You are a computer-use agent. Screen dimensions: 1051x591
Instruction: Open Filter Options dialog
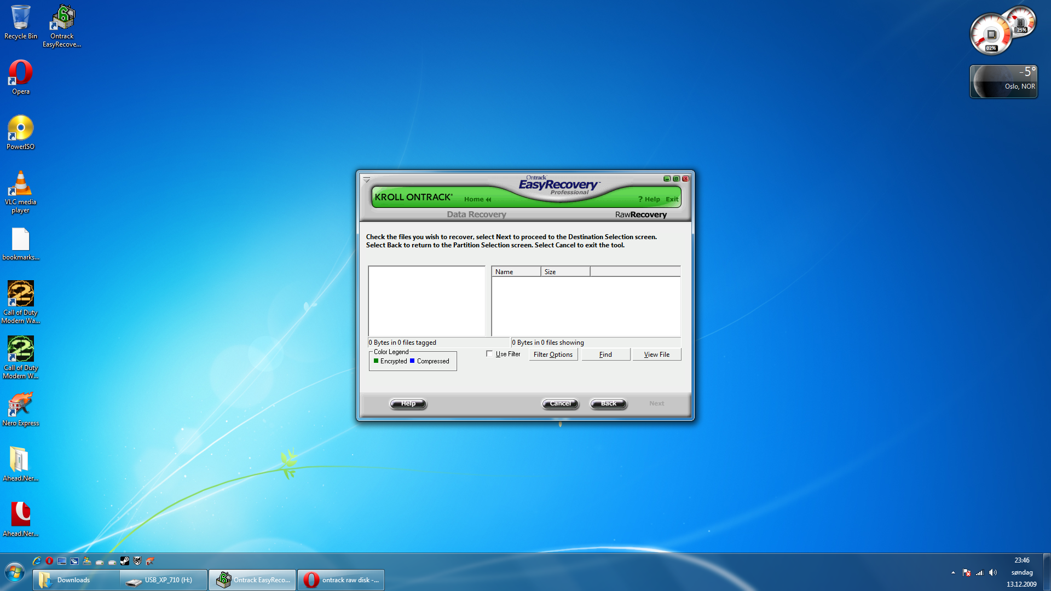click(553, 355)
